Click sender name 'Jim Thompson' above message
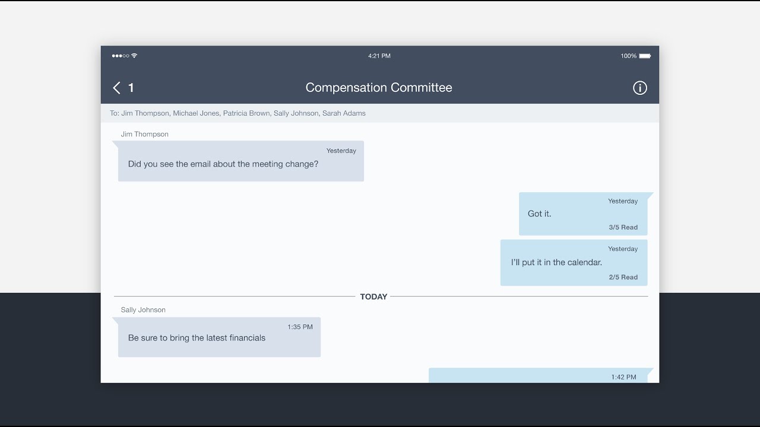Viewport: 760px width, 427px height. [x=144, y=134]
